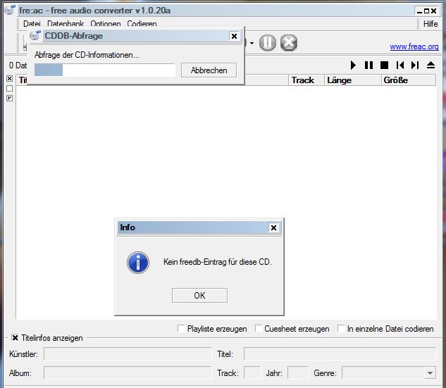446x388 pixels.
Task: Click the empty deselect-all box beside joblist
Action: (x=9, y=89)
